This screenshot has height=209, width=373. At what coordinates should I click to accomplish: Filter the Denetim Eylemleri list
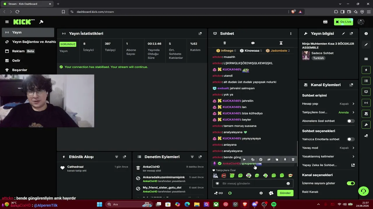192,157
